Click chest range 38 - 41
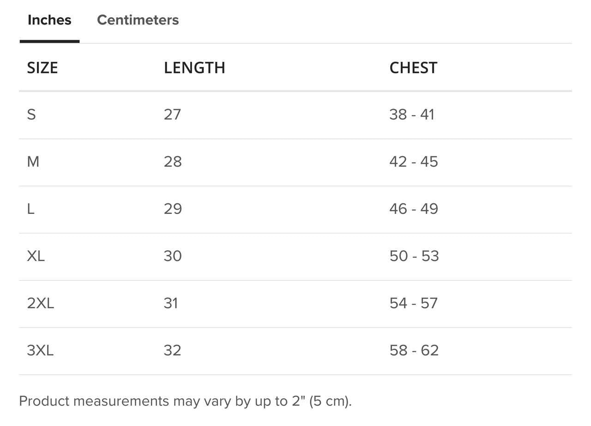This screenshot has width=591, height=426. coord(412,114)
